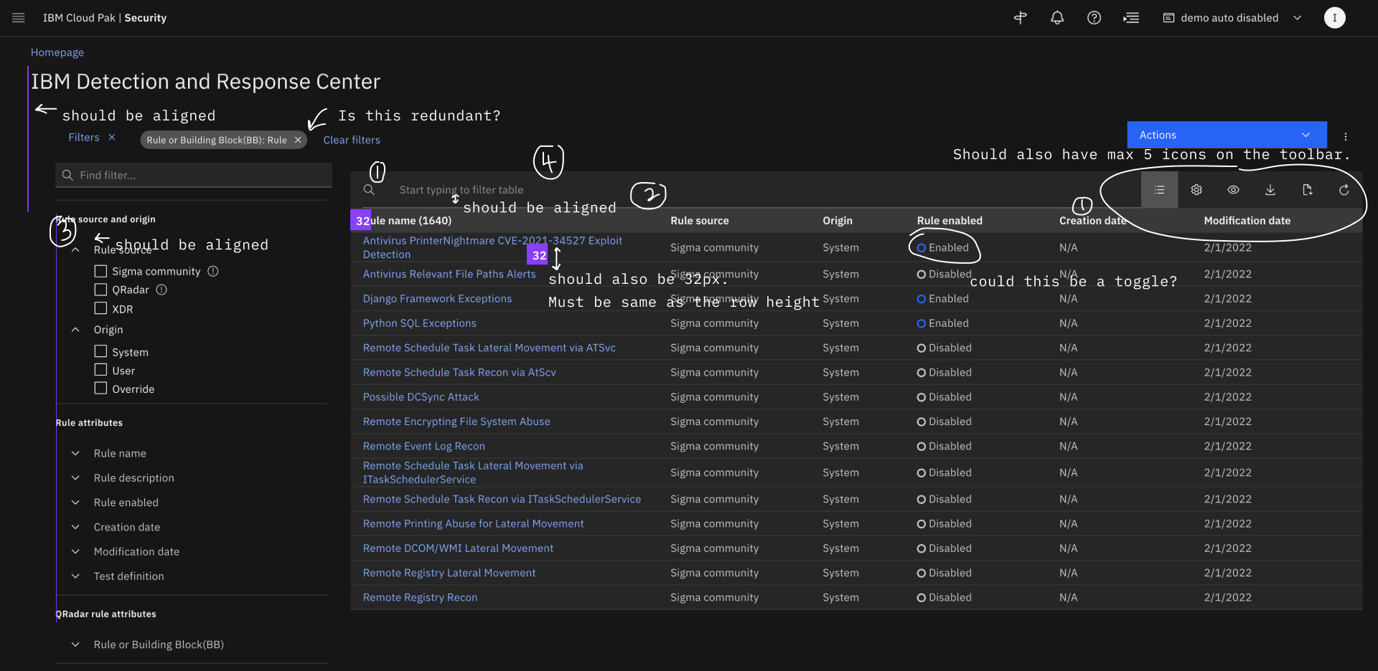Open the help question mark icon
The height and width of the screenshot is (671, 1378).
1094,18
